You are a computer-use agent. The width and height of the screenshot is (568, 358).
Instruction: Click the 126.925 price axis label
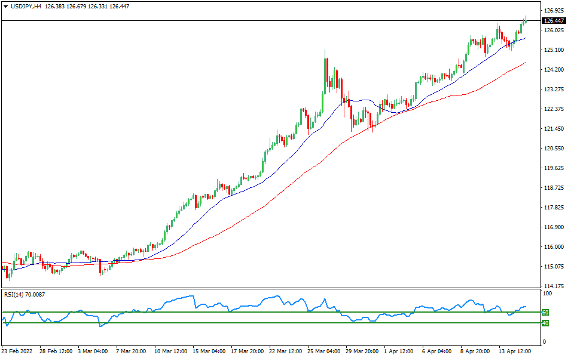coord(554,11)
